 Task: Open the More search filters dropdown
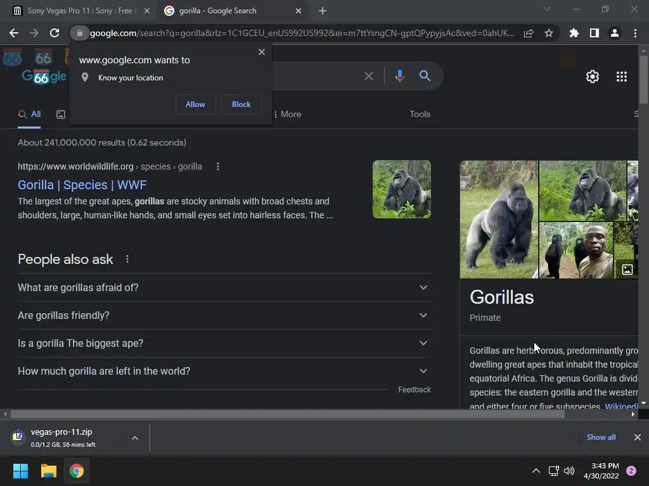tap(288, 115)
